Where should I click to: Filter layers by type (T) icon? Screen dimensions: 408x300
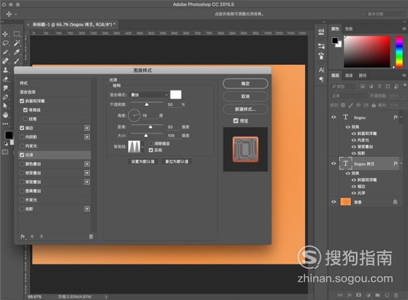click(x=379, y=87)
